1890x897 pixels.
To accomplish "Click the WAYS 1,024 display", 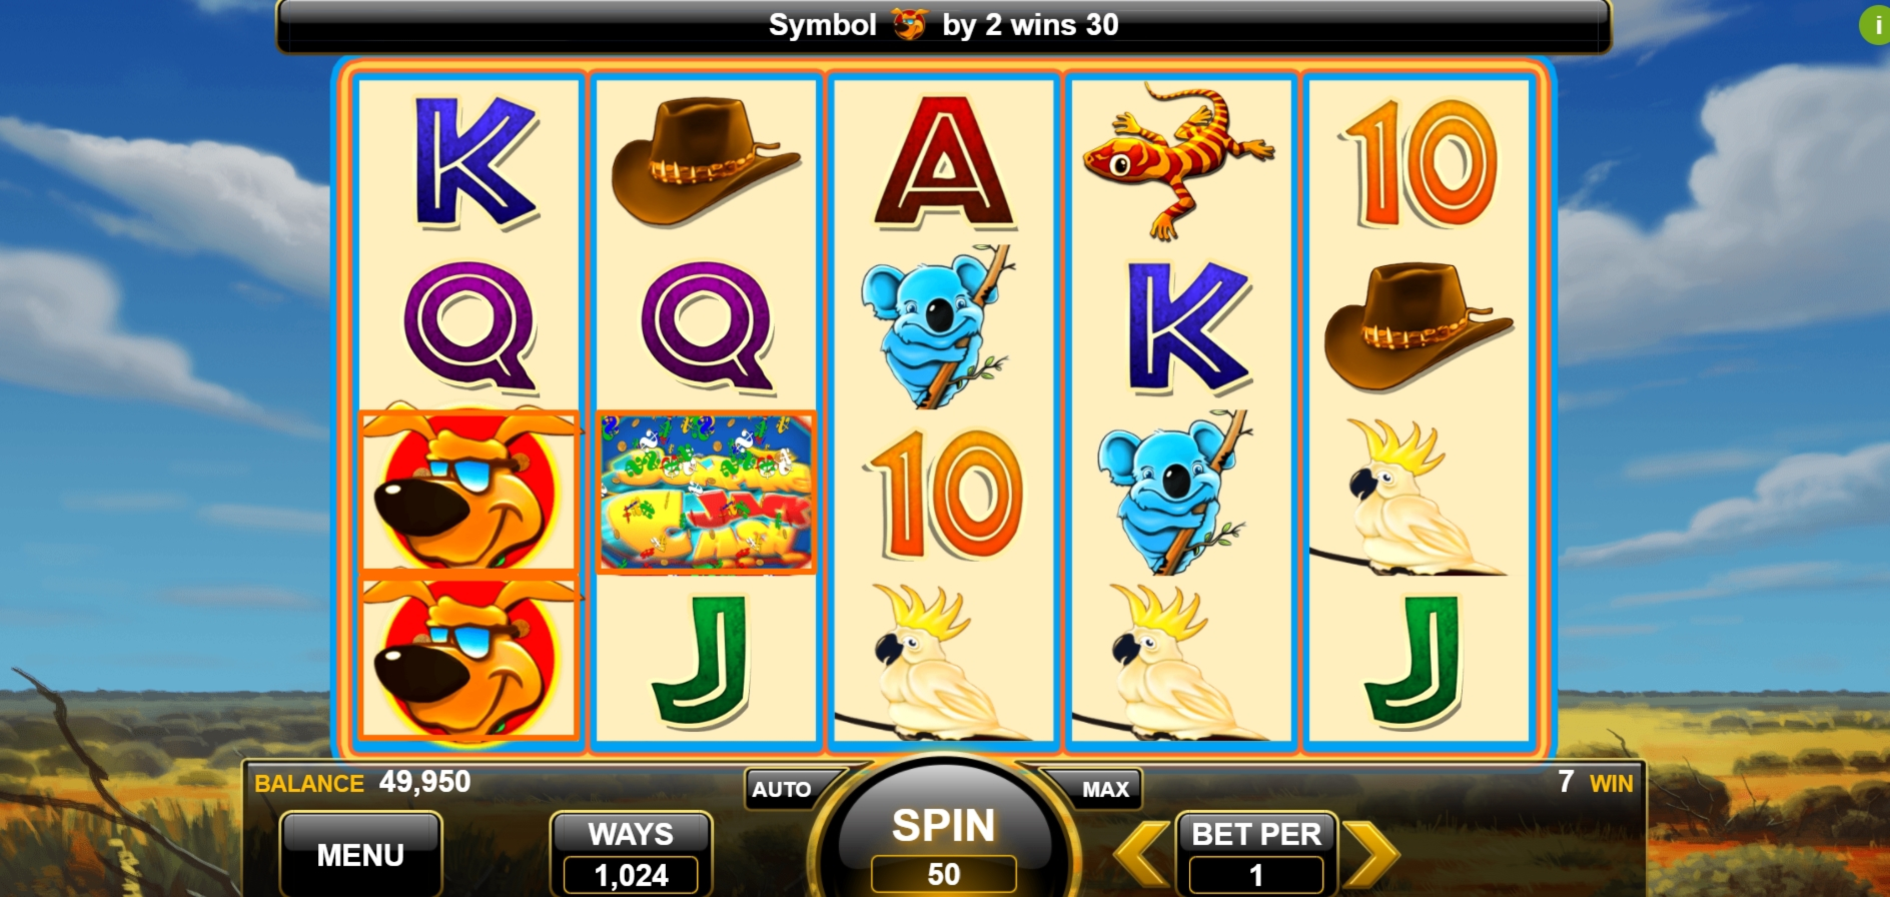I will tap(631, 854).
